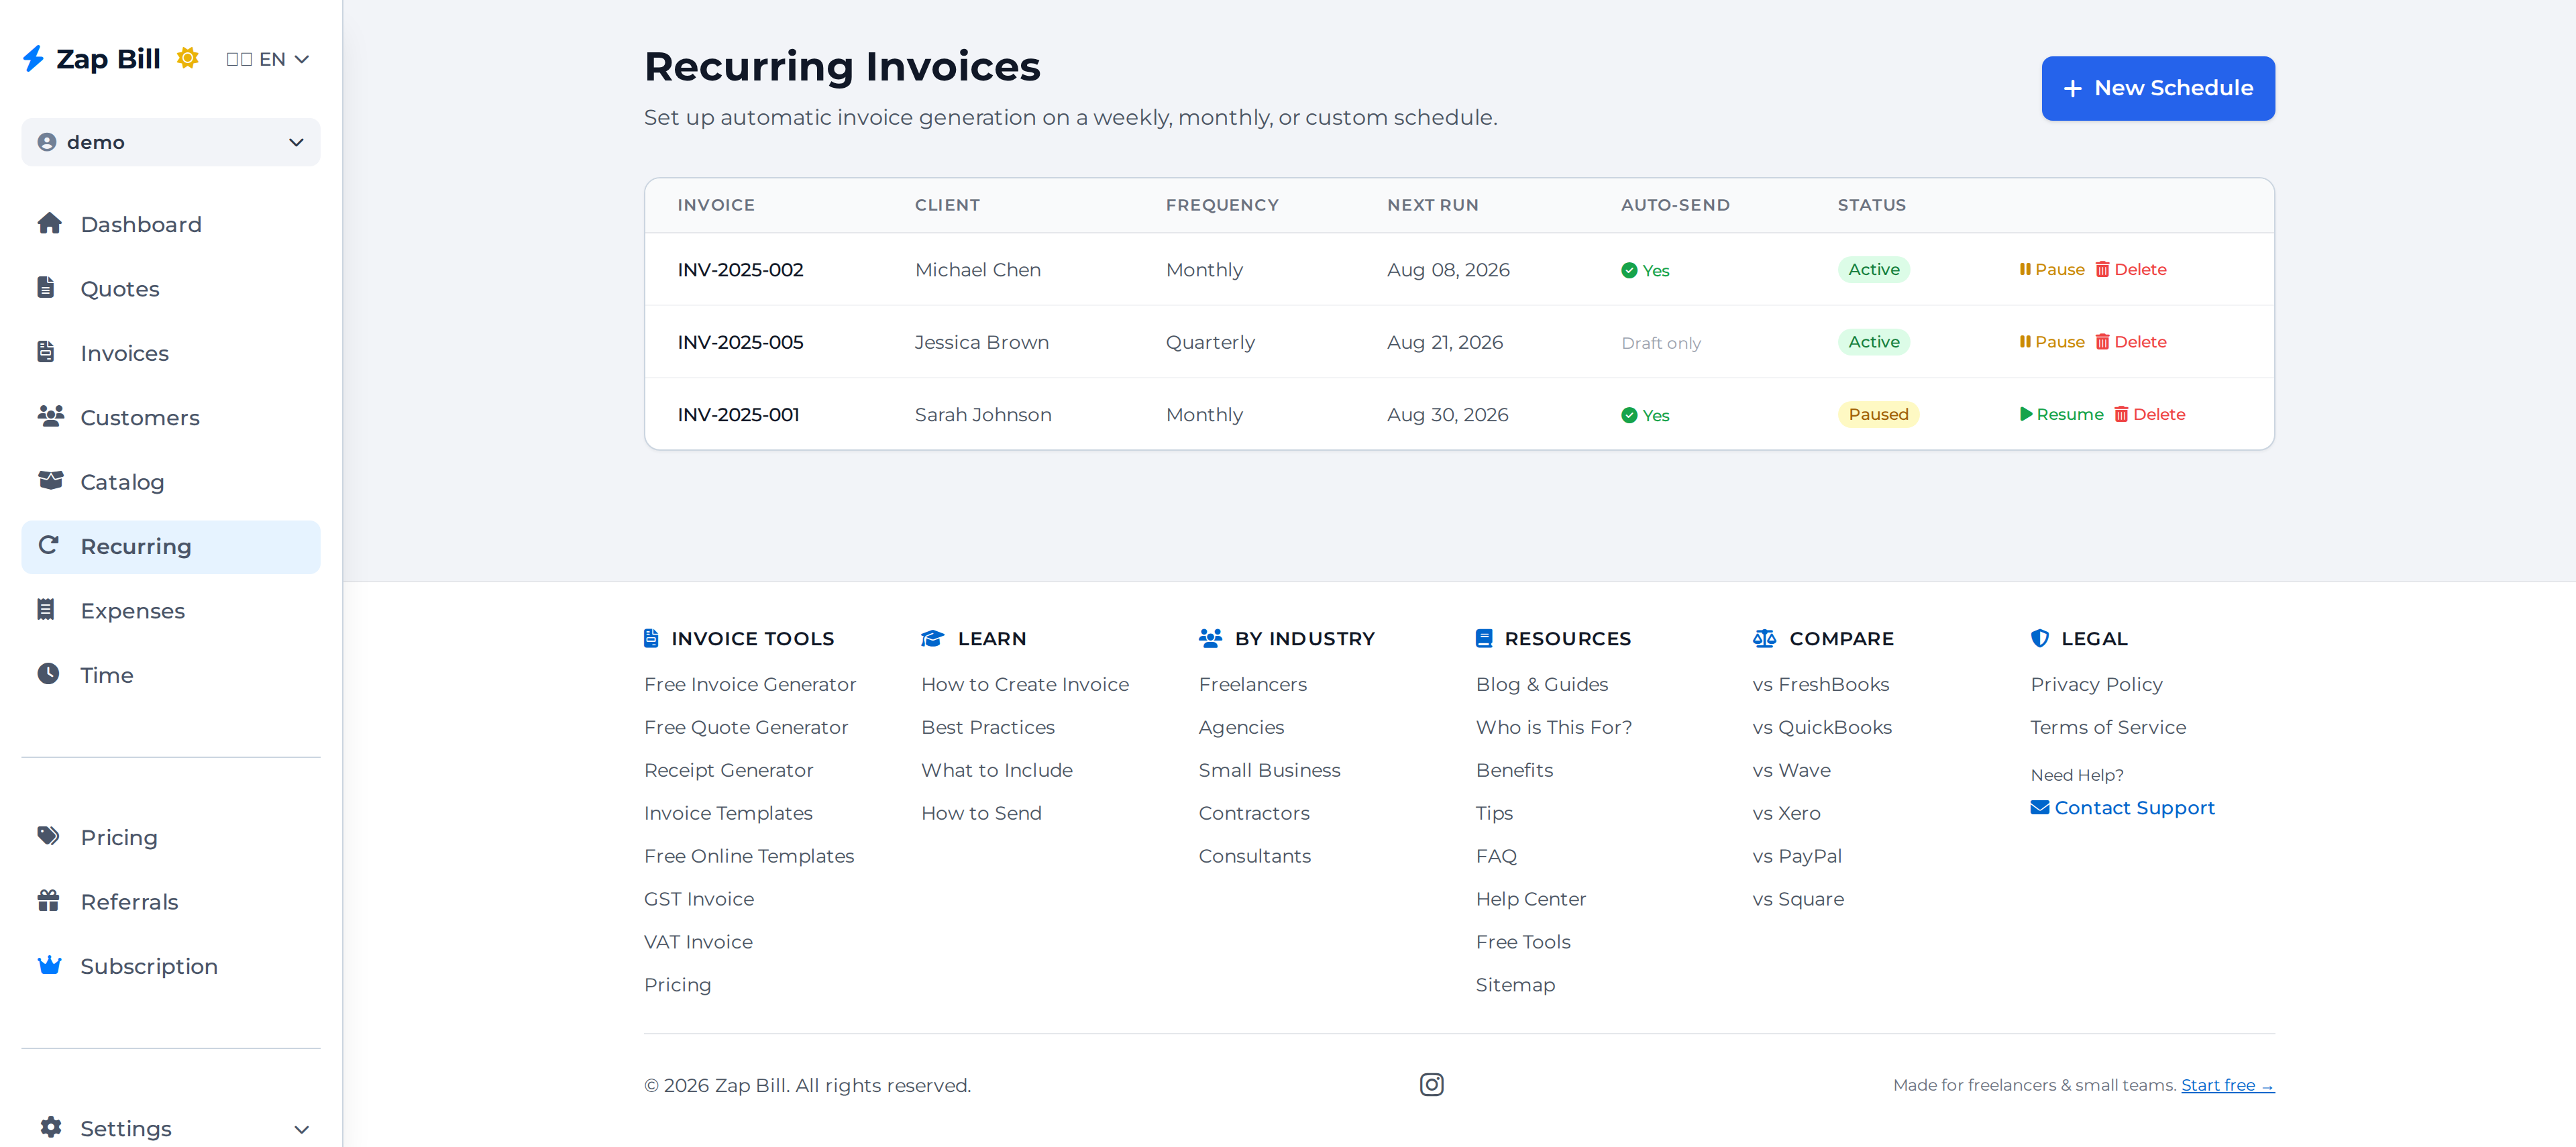
Task: Click the INV-2025-005 invoice number
Action: pos(740,342)
